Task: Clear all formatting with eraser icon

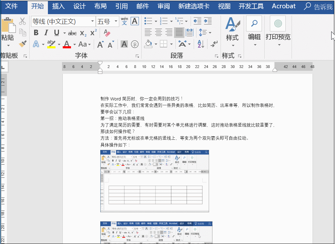Action: click(106, 33)
